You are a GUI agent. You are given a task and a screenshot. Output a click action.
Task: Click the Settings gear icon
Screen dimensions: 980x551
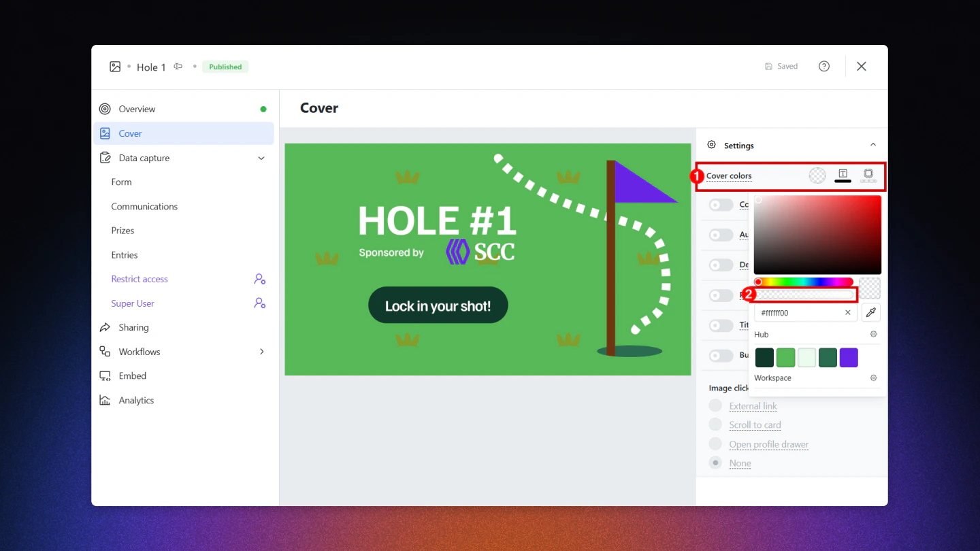coord(712,145)
